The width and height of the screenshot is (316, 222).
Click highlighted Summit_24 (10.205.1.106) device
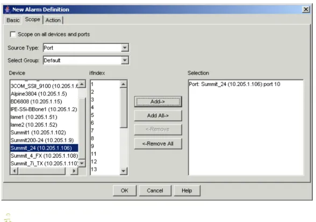click(x=44, y=148)
